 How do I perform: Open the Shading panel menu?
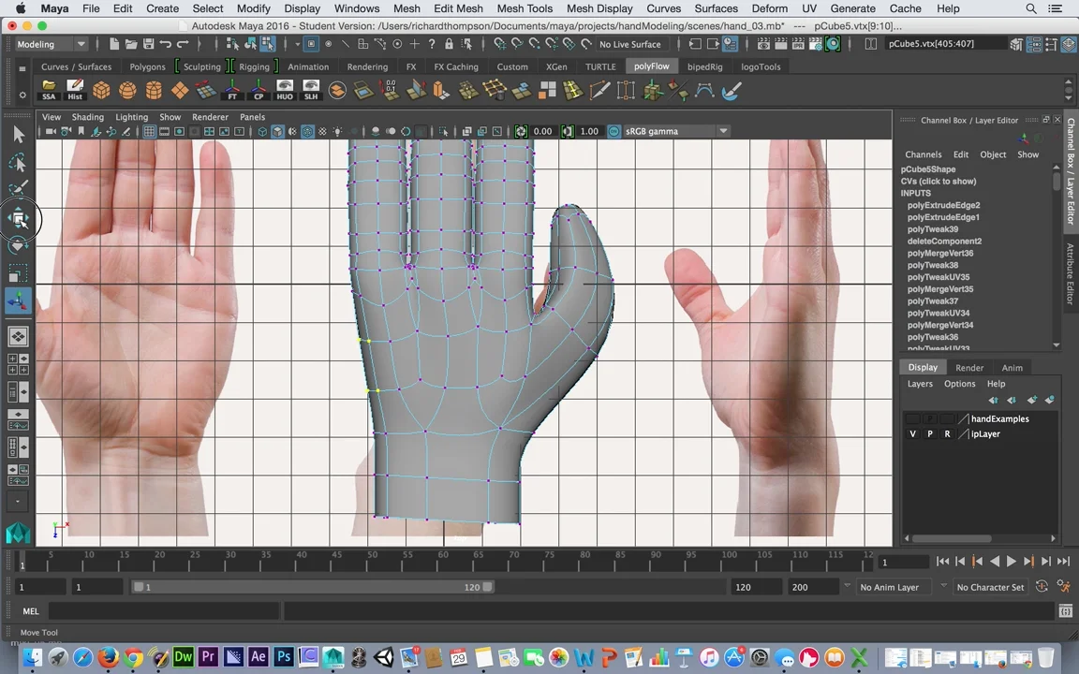tap(87, 117)
